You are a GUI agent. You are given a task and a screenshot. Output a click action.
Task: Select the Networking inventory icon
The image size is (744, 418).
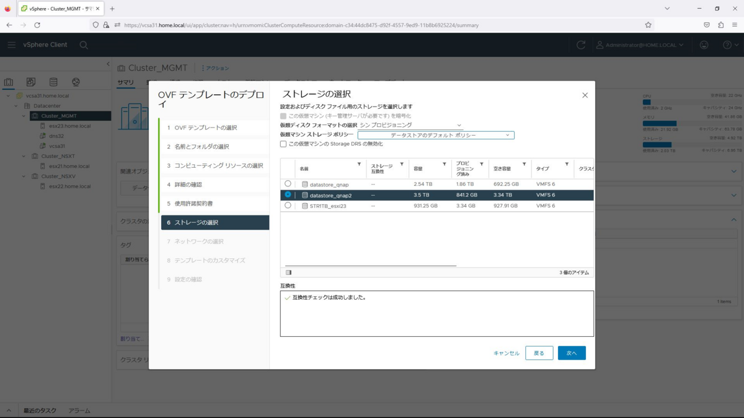(x=76, y=82)
